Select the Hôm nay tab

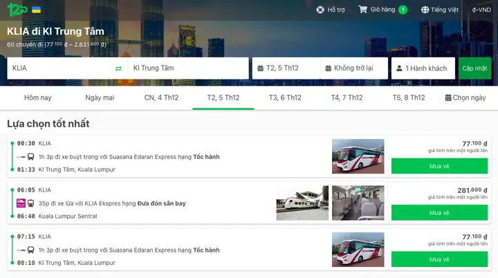pyautogui.click(x=38, y=98)
